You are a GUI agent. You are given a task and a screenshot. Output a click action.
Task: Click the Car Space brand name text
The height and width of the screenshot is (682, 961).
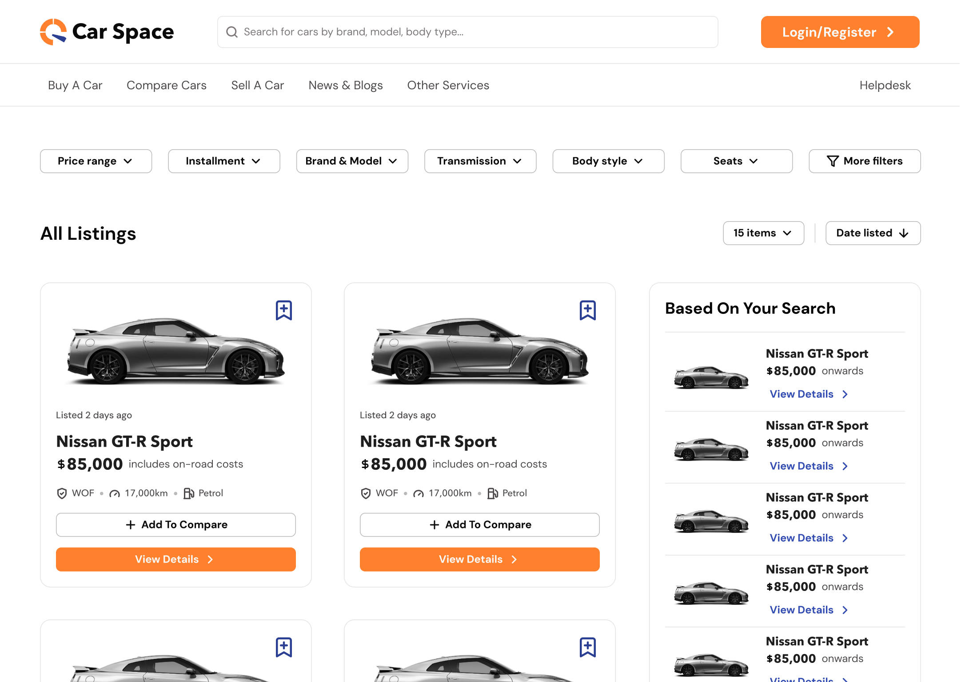point(123,32)
